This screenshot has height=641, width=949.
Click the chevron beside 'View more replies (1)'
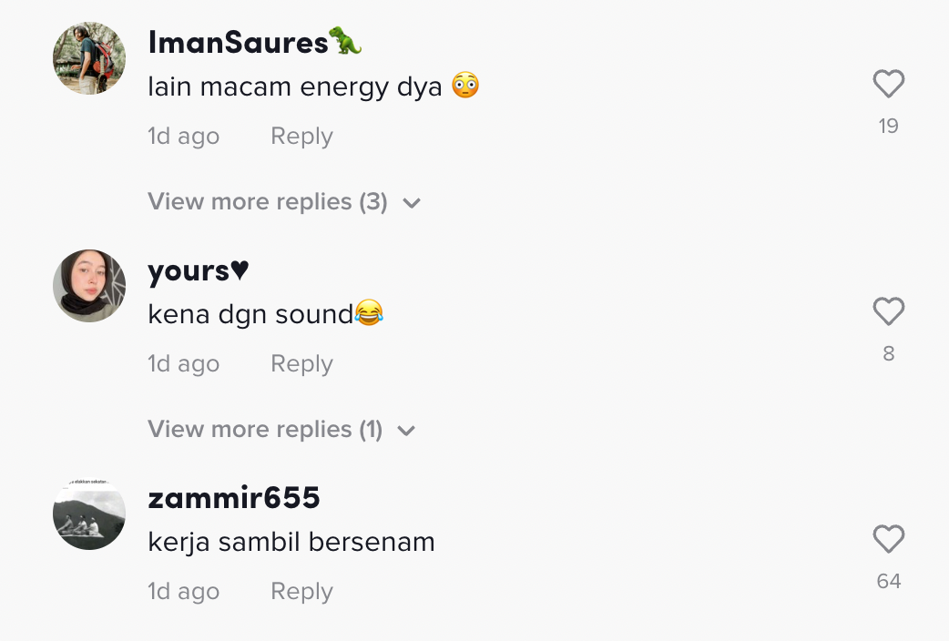[406, 431]
